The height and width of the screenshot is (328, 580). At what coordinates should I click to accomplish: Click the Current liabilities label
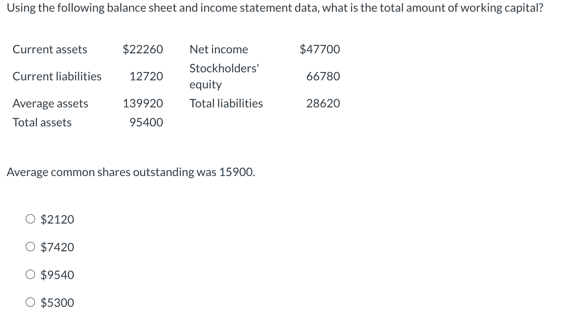click(x=57, y=76)
